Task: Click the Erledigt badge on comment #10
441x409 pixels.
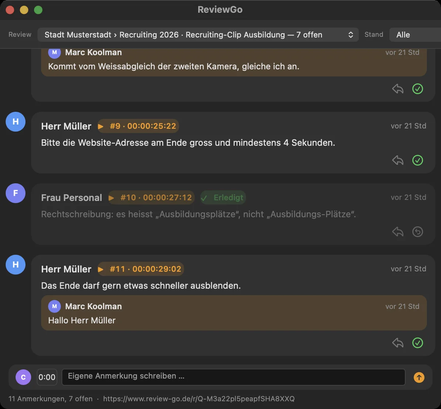Action: coord(223,198)
